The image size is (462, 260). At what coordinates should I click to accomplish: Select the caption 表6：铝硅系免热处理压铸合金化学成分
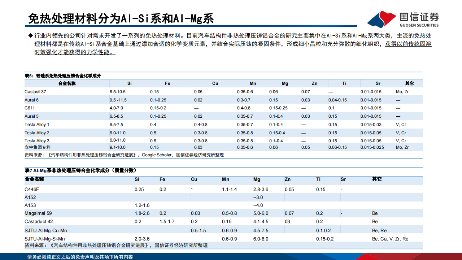click(x=63, y=76)
